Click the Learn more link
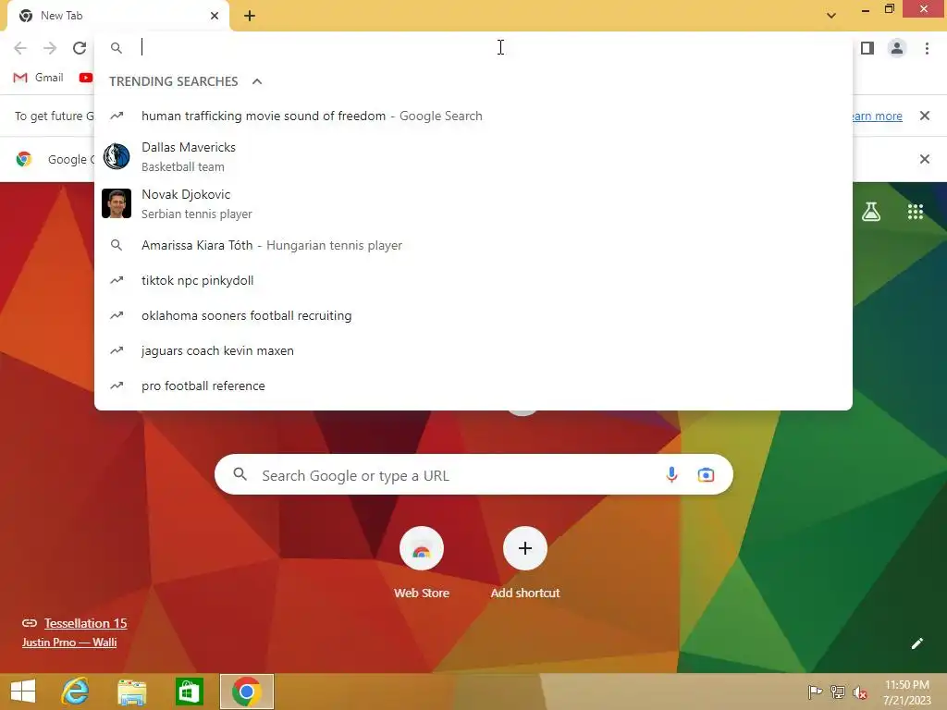The image size is (947, 710). click(876, 116)
